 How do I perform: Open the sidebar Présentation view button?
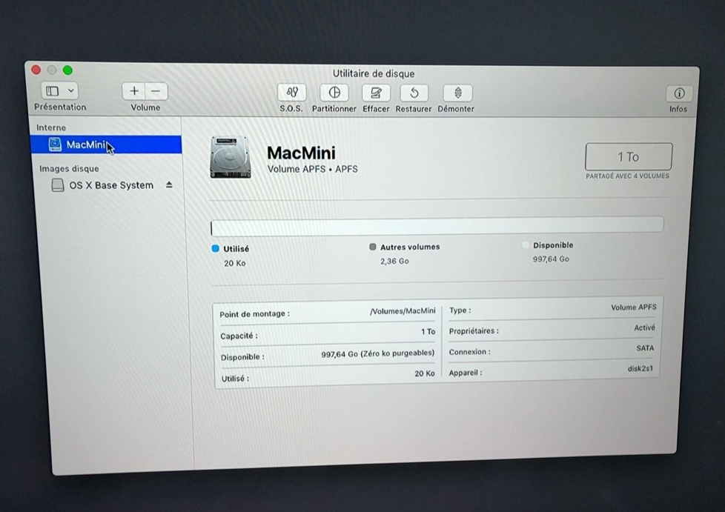pyautogui.click(x=53, y=91)
